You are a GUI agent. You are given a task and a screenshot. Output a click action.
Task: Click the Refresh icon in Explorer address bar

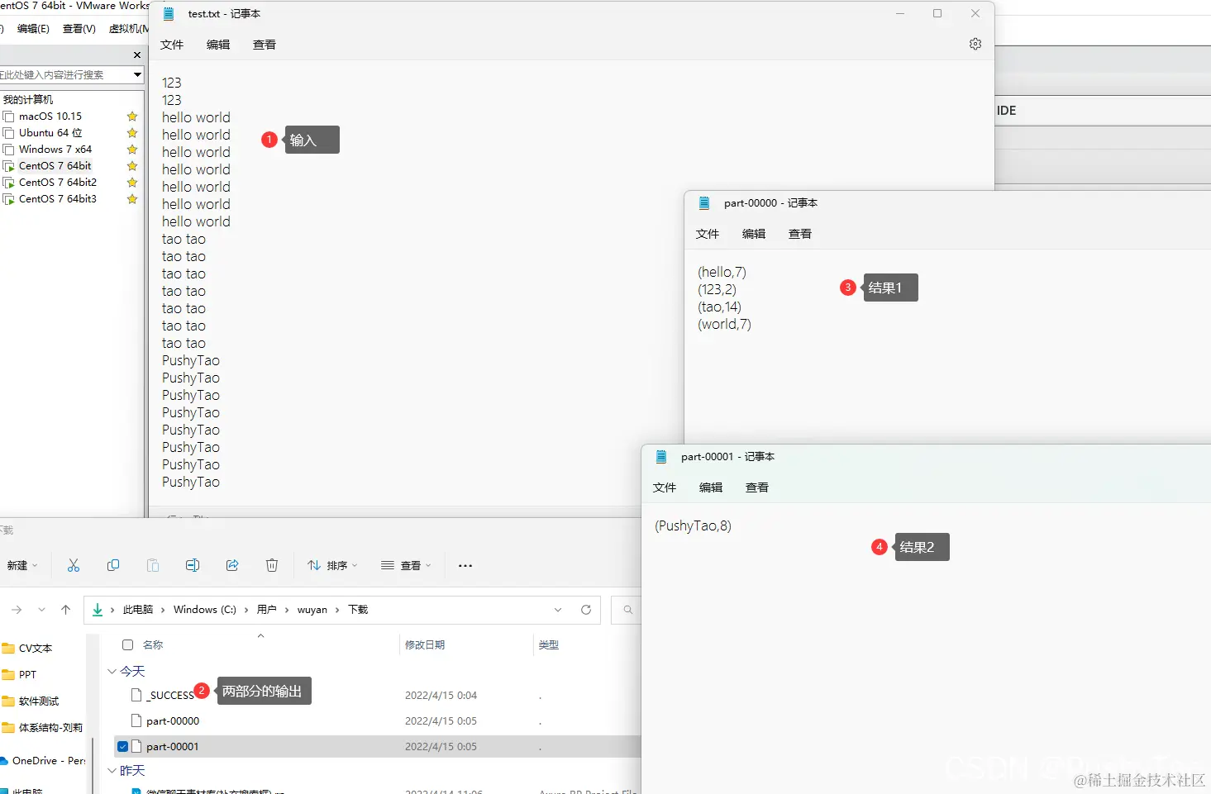(x=586, y=610)
